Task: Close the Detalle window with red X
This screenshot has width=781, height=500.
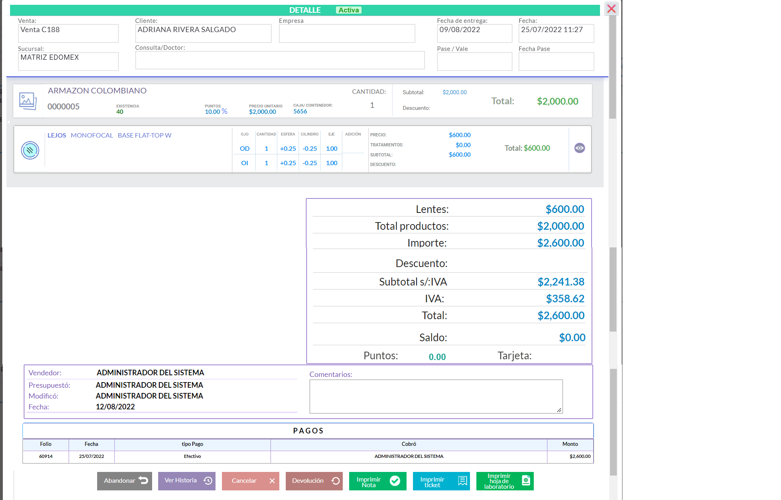Action: tap(611, 8)
